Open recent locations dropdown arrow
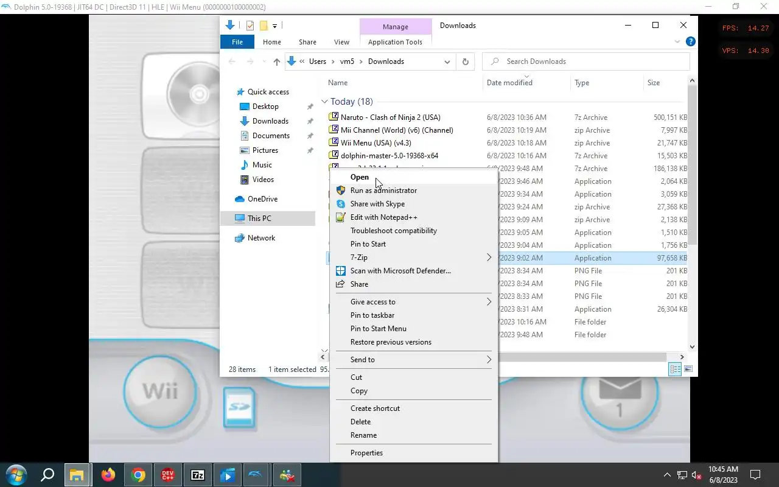 [x=264, y=61]
